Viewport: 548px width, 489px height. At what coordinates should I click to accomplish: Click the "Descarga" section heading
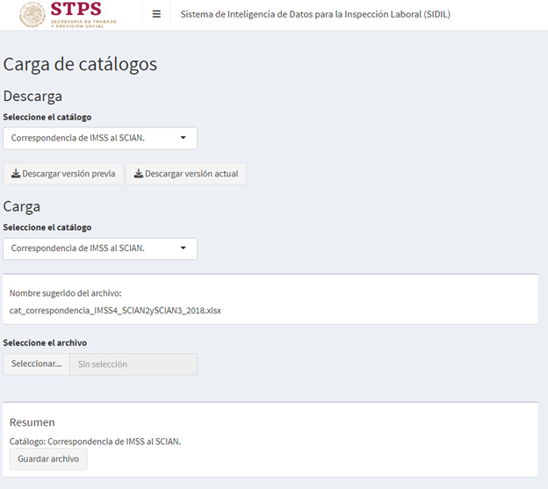[x=32, y=97]
